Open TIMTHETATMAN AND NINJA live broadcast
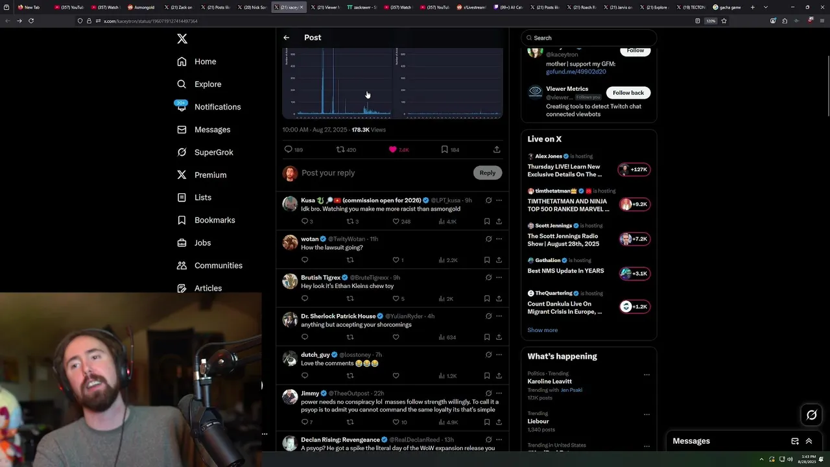This screenshot has width=830, height=467. click(568, 205)
